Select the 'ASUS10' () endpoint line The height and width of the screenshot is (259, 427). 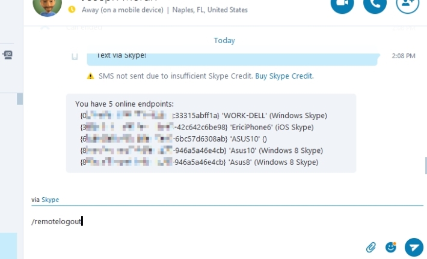(x=173, y=139)
